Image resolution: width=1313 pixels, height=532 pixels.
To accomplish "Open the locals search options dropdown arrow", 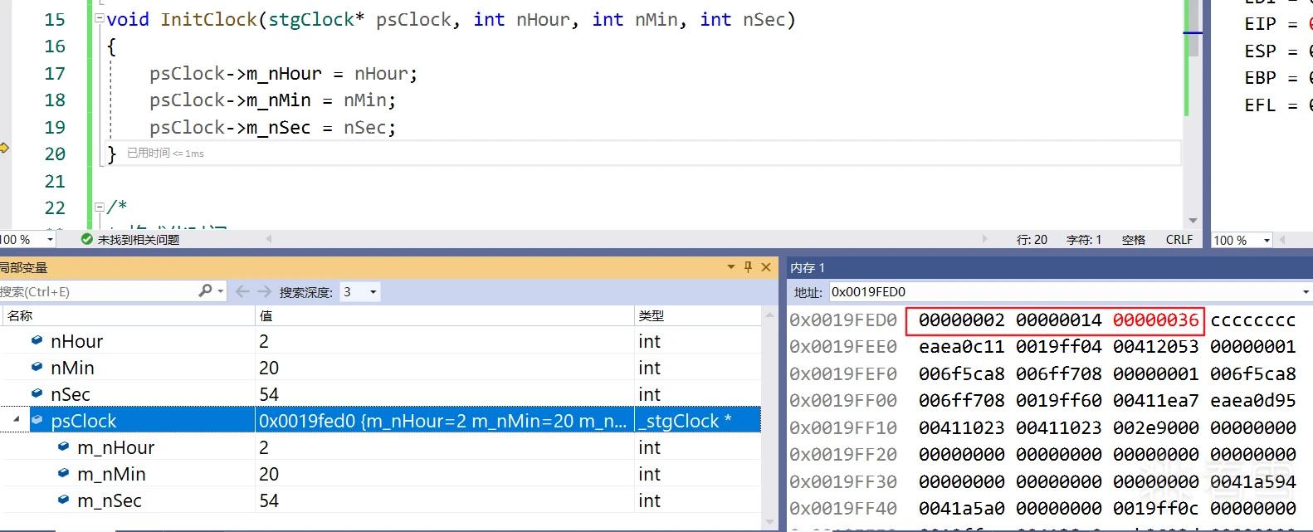I will pyautogui.click(x=220, y=292).
